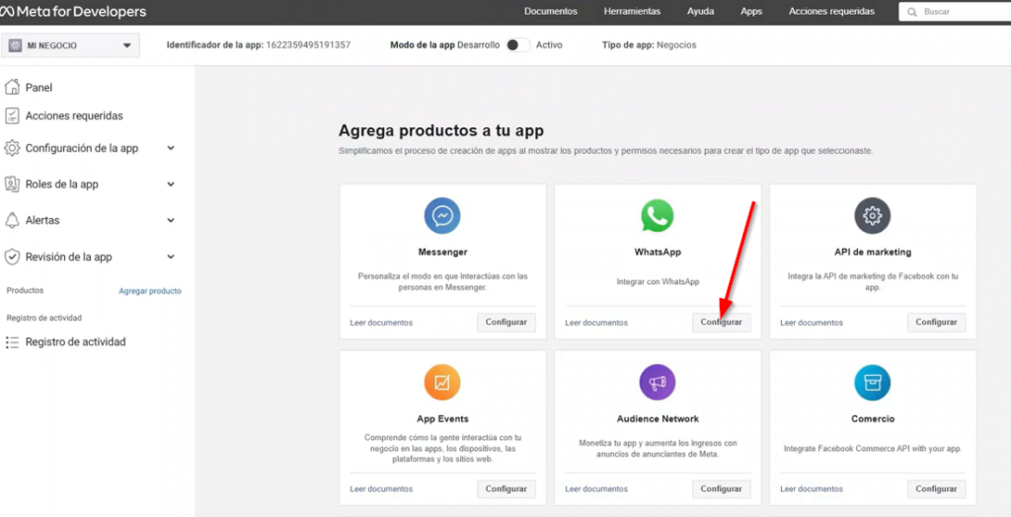
Task: Click the MI NEGOCIO app icon
Action: [x=16, y=45]
